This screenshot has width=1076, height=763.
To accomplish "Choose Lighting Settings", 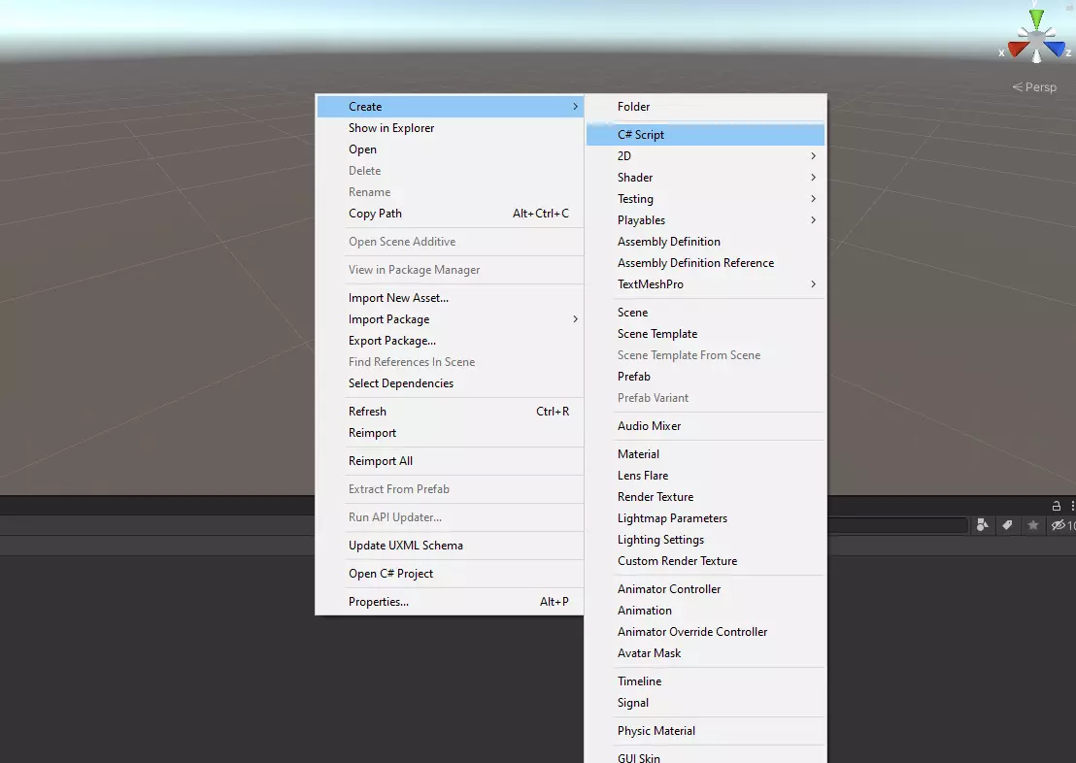I will (705, 540).
